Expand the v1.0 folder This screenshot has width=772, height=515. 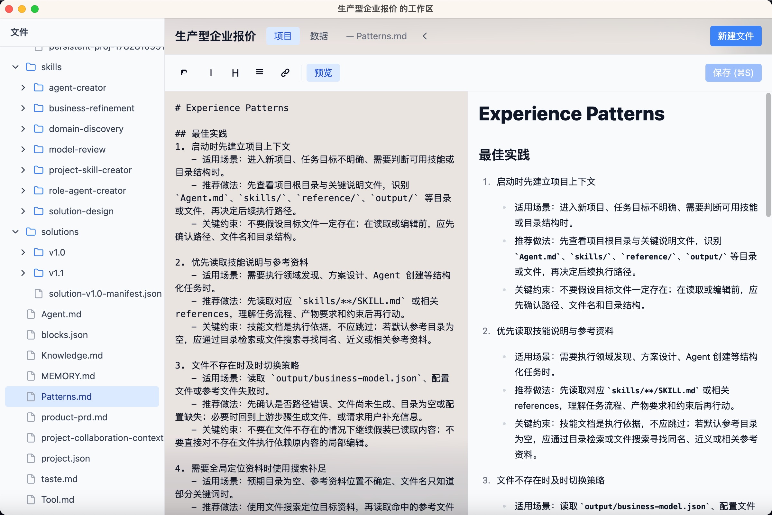tap(23, 253)
